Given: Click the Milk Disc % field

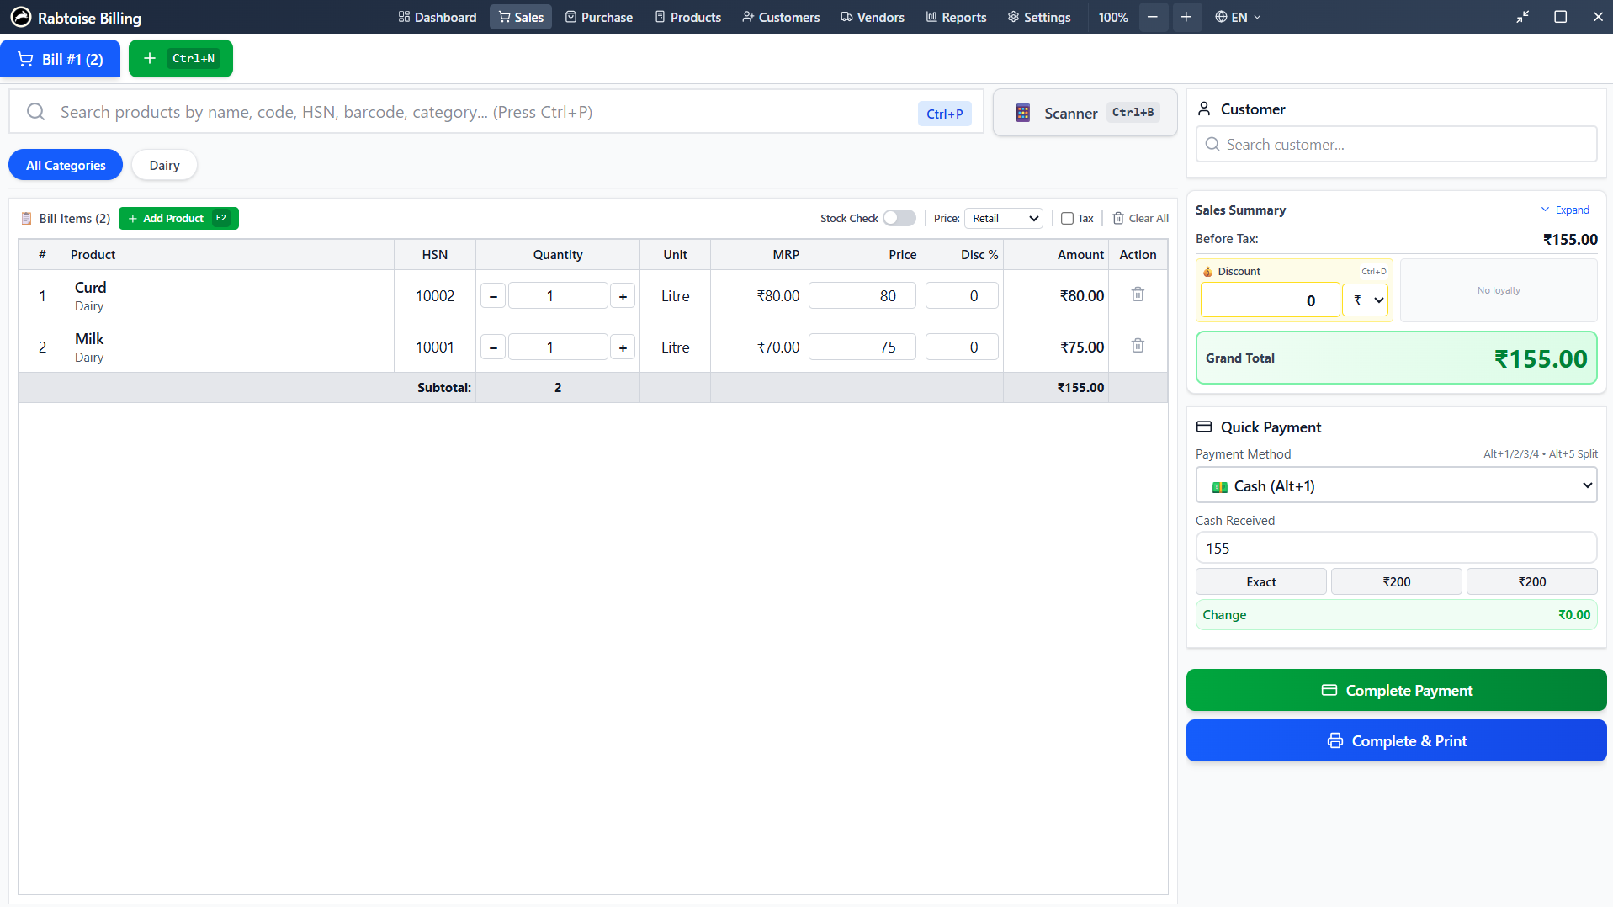Looking at the screenshot, I should tap(962, 347).
